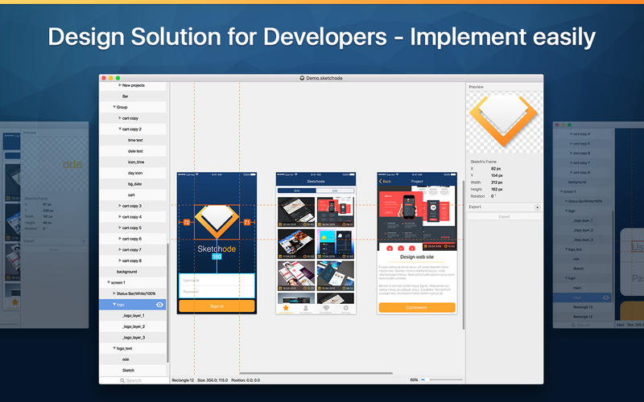This screenshot has width=644, height=402.
Task: Expand the cart copy 3 layer group
Action: (120, 206)
